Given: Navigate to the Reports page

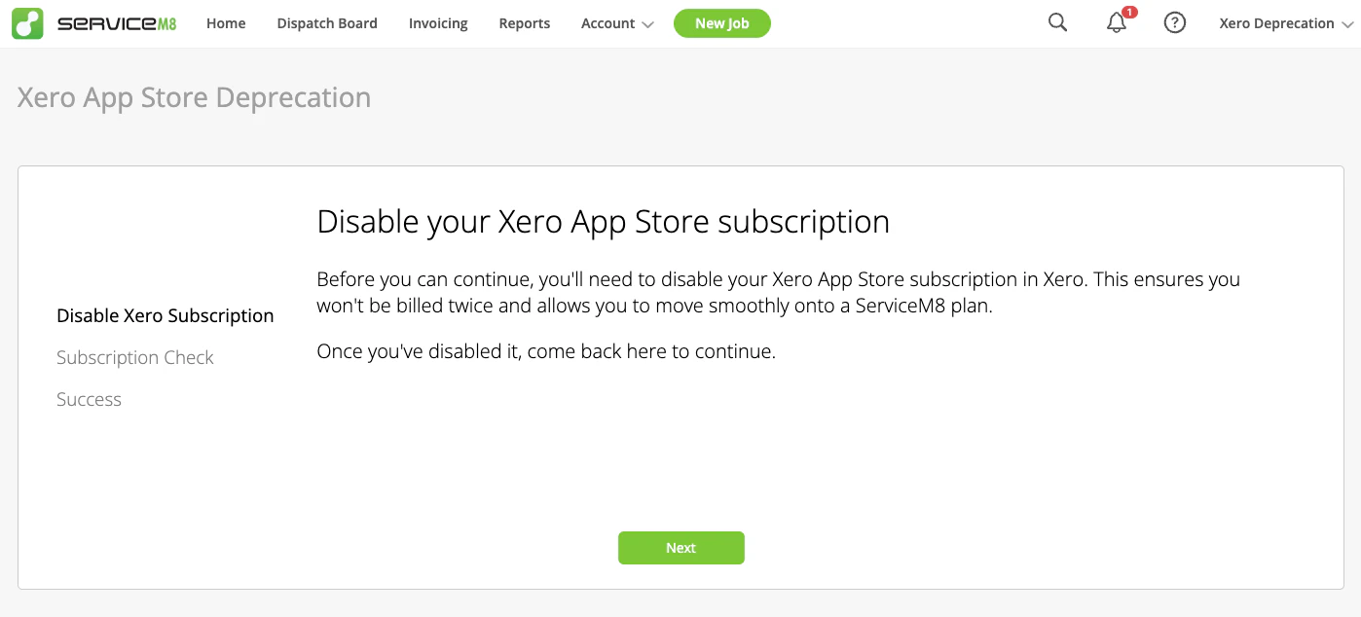Looking at the screenshot, I should 524,22.
